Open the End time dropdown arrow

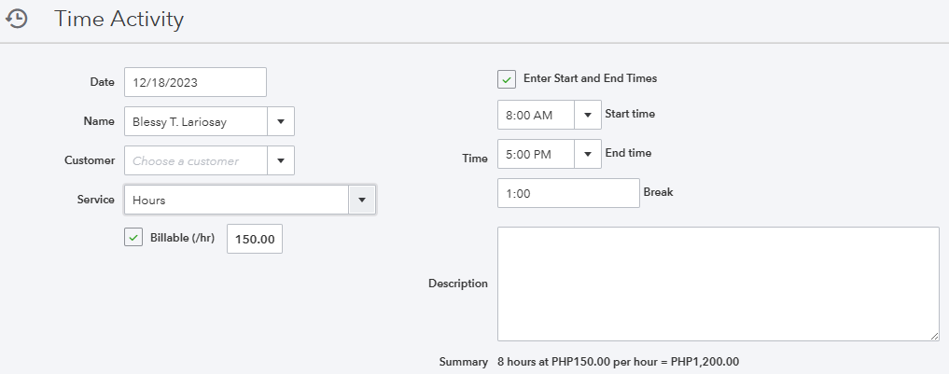pyautogui.click(x=587, y=154)
